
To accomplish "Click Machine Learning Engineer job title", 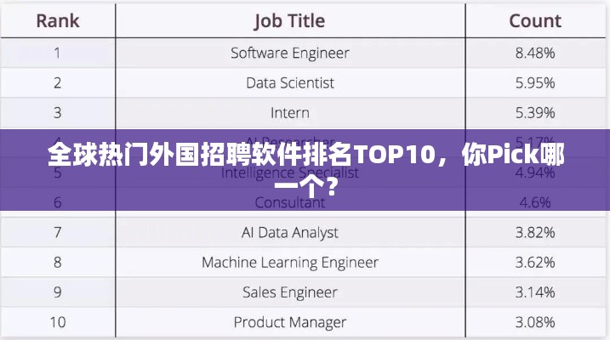I will pos(289,262).
